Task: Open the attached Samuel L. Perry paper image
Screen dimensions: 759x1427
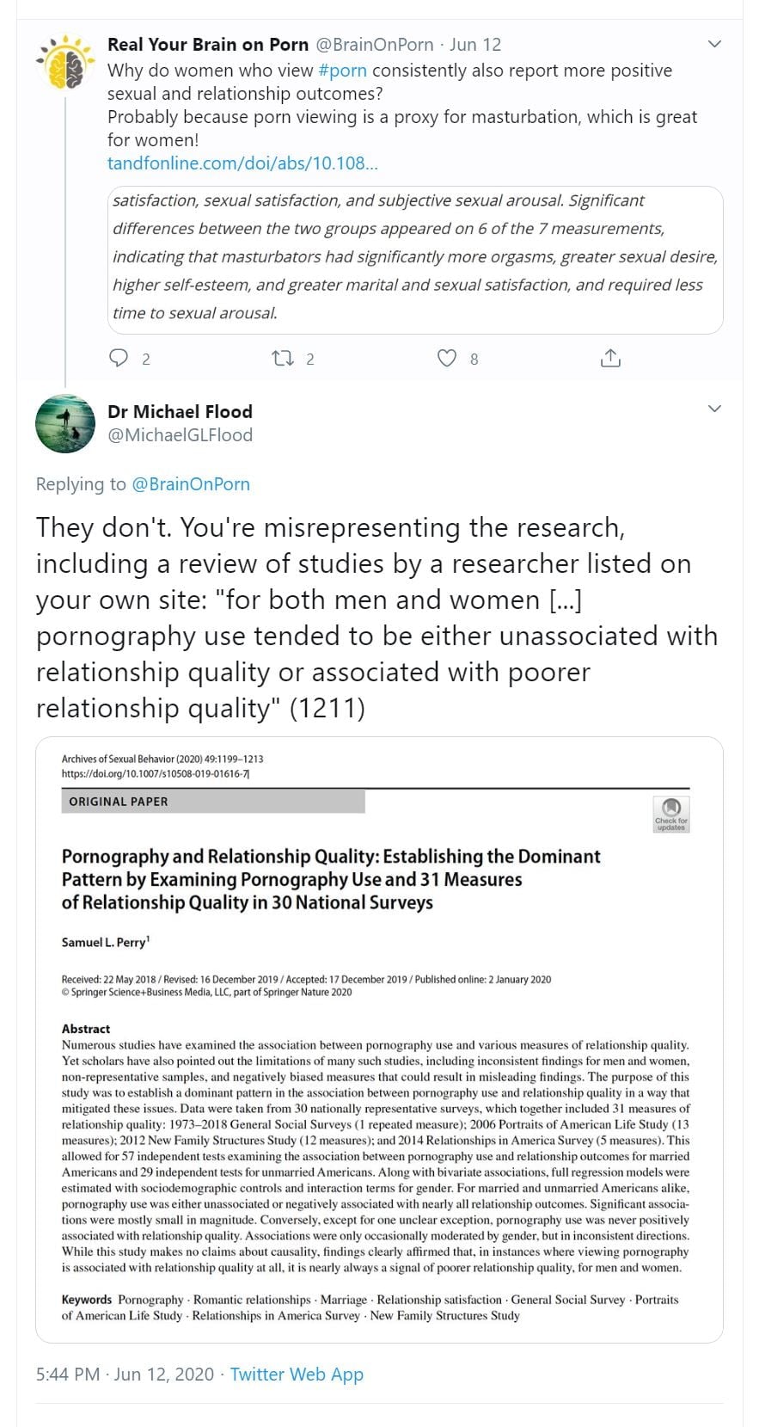Action: 379,1039
